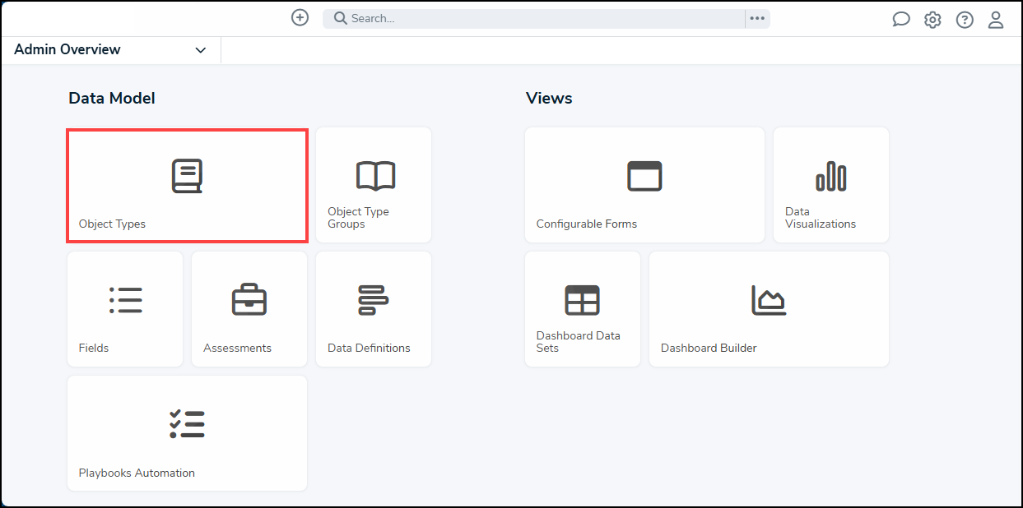Select the Dashboard Data Sets icon
The height and width of the screenshot is (508, 1023).
pyautogui.click(x=582, y=309)
